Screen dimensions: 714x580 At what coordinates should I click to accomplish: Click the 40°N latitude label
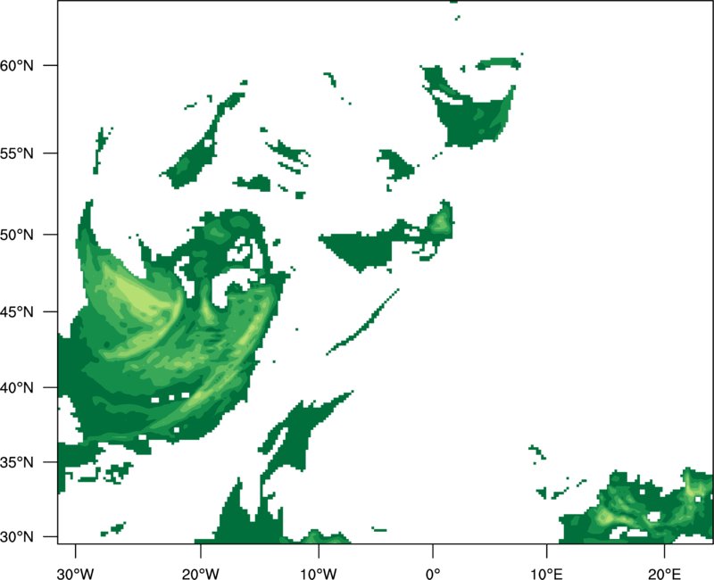[x=17, y=388]
